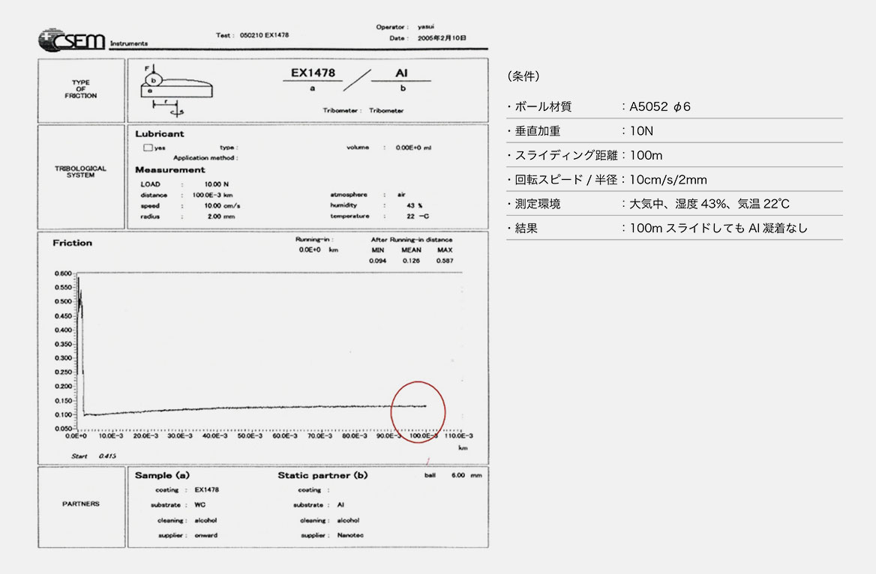Tick the Lubricant 'yes' checkbox
The image size is (876, 574).
pyautogui.click(x=148, y=148)
